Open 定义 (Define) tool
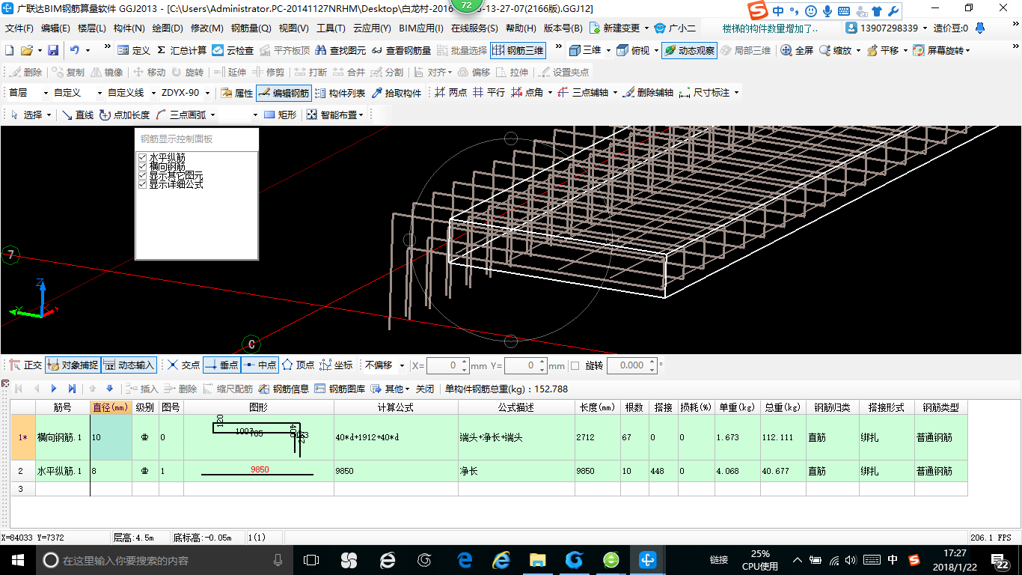The image size is (1022, 575). (x=134, y=50)
